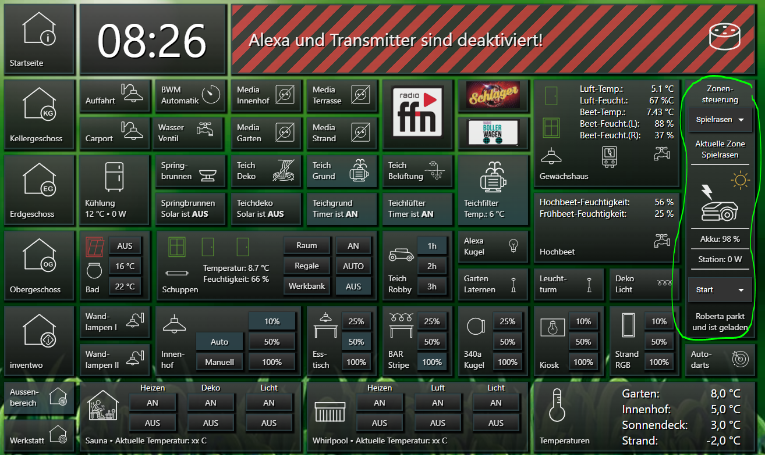This screenshot has width=765, height=455.
Task: Switch Schuppen Raum to AN
Action: point(353,246)
